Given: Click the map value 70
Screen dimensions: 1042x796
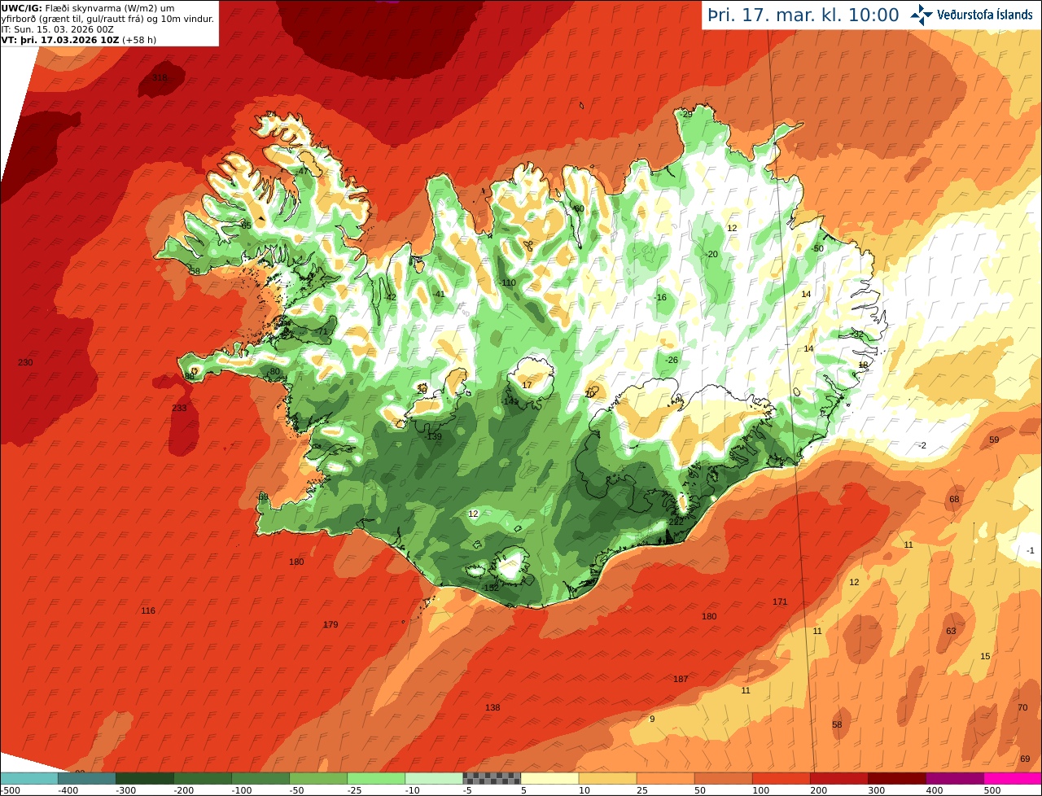Looking at the screenshot, I should [x=1022, y=707].
